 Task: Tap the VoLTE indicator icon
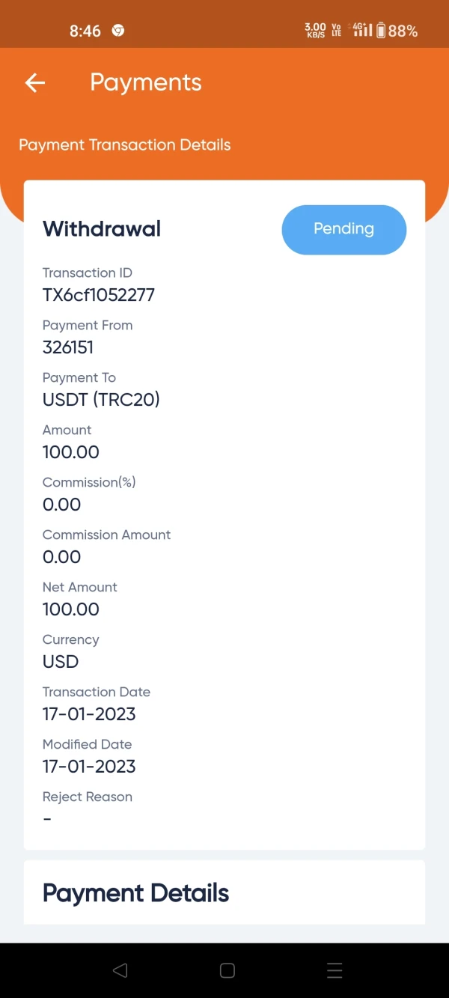[x=336, y=30]
